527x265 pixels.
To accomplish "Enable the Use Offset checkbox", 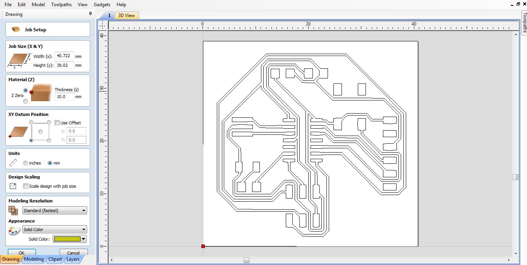I will [57, 123].
